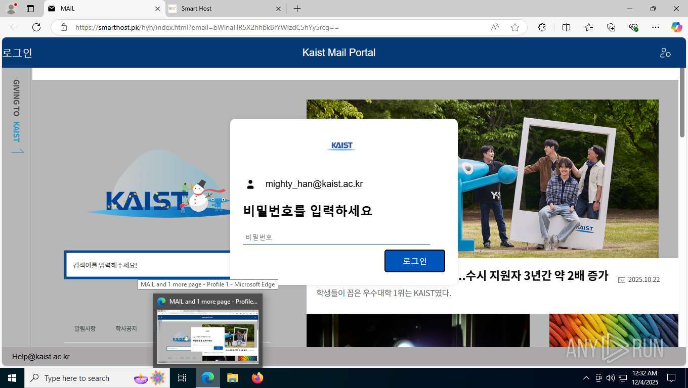Screen dimensions: 688x388
Task: View site information lock icon
Action: coord(64,27)
